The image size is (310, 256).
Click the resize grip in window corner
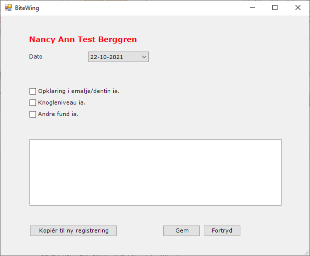point(306,252)
